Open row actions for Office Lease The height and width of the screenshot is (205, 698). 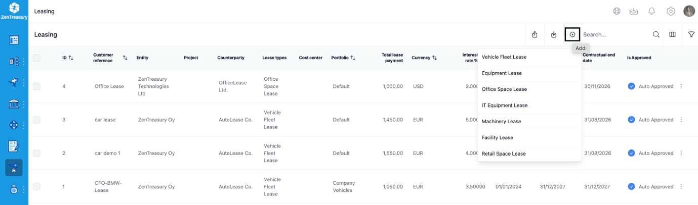(681, 86)
